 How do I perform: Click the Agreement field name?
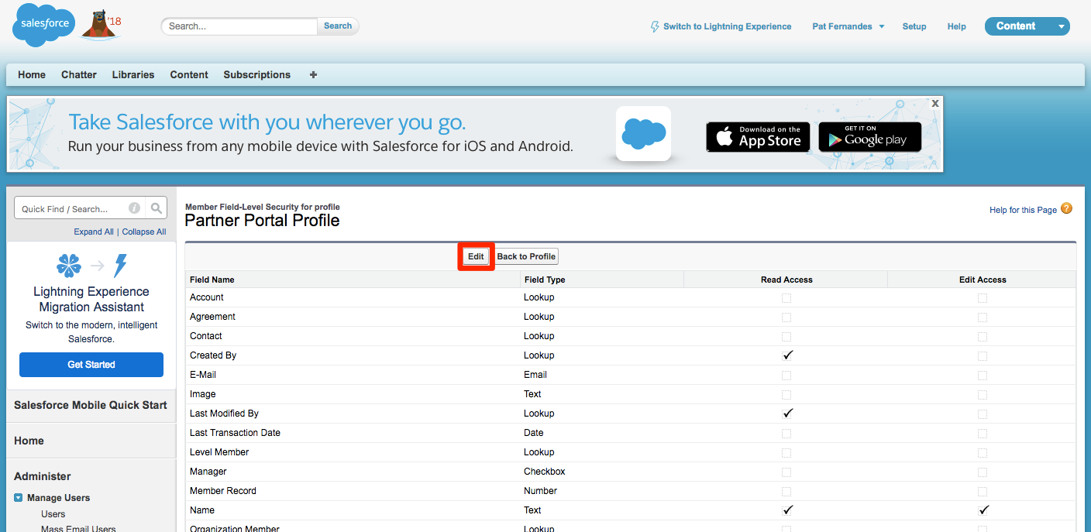point(212,317)
